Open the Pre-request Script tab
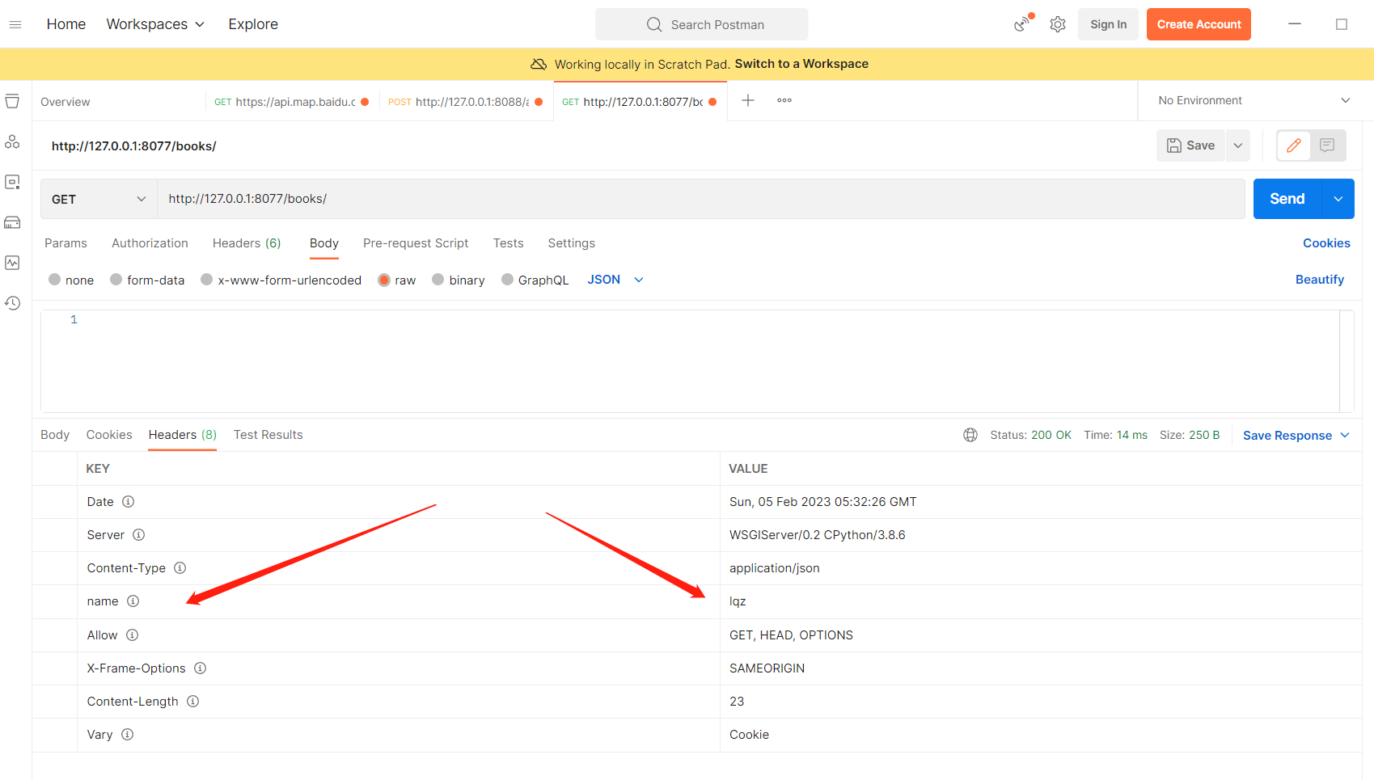 click(416, 243)
